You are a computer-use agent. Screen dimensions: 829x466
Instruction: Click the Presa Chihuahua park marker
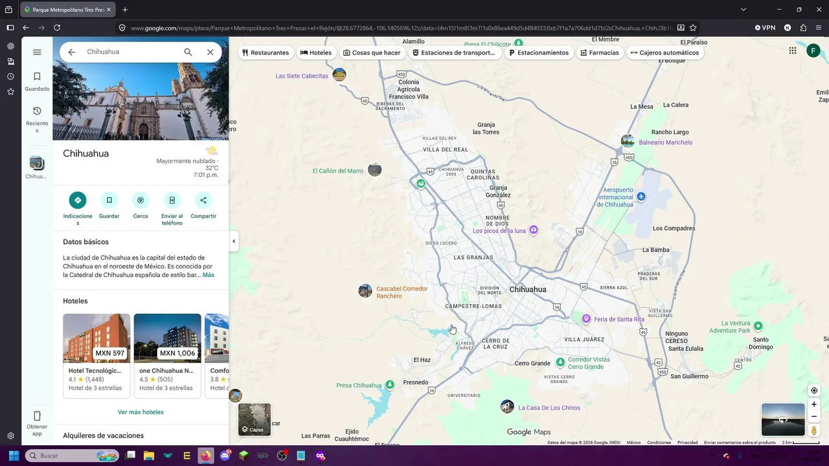389,385
